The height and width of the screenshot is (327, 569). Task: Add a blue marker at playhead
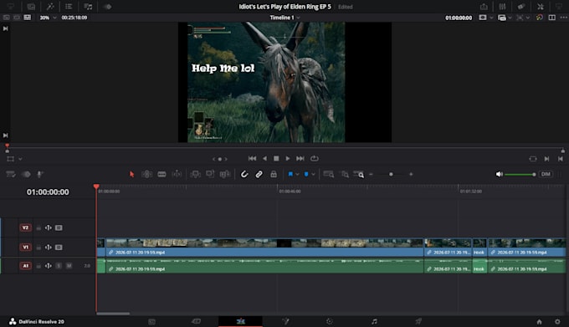point(306,175)
